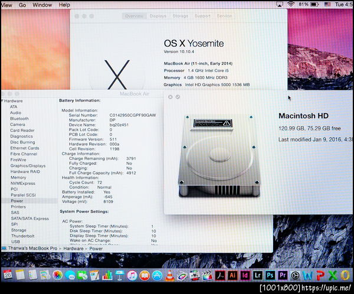Open the Help menu
This screenshot has width=354, height=294.
click(x=64, y=5)
